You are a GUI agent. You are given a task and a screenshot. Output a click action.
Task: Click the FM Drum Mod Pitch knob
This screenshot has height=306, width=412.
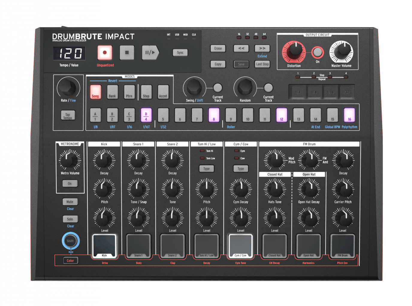(275, 160)
